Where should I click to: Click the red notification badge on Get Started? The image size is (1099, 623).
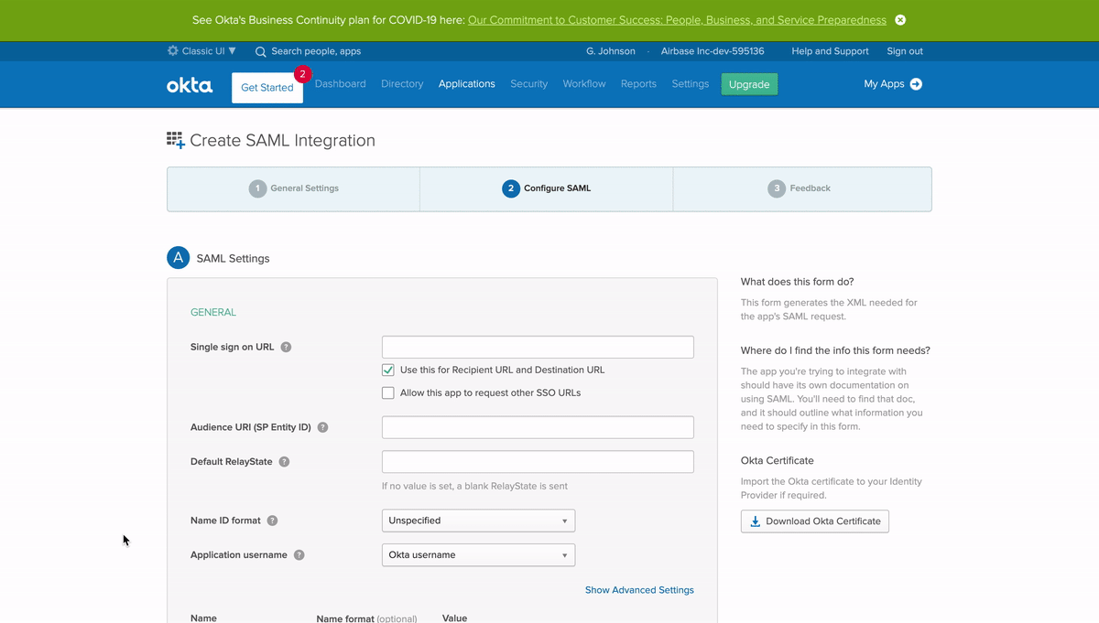pos(302,74)
